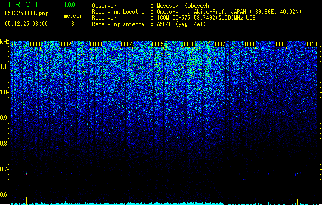Click the 0803 time marker
Screen dimensions: 323x205
coord(96,44)
